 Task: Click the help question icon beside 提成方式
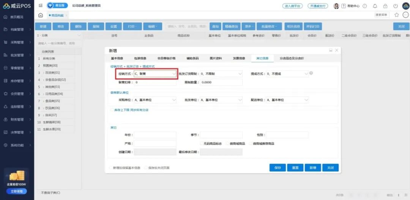tap(311, 73)
